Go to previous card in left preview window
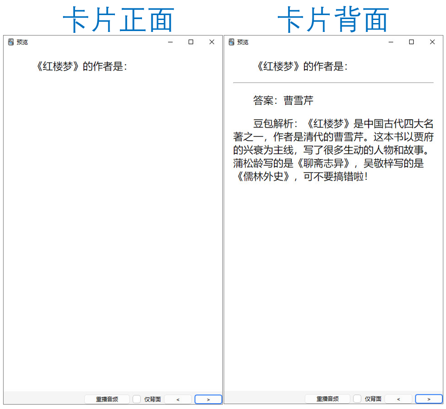Viewport: 446px width, 409px height. coord(178,399)
